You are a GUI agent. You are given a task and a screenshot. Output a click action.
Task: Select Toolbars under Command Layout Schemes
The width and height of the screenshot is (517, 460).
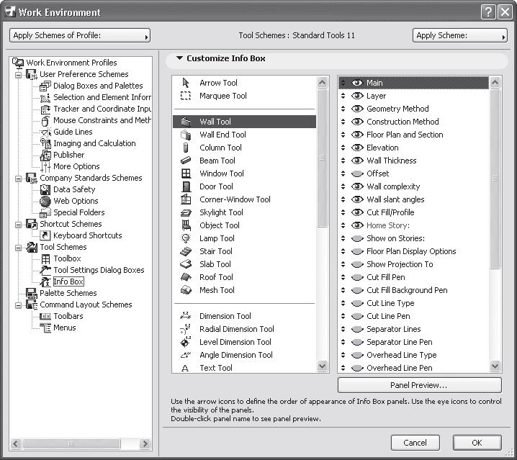point(68,316)
